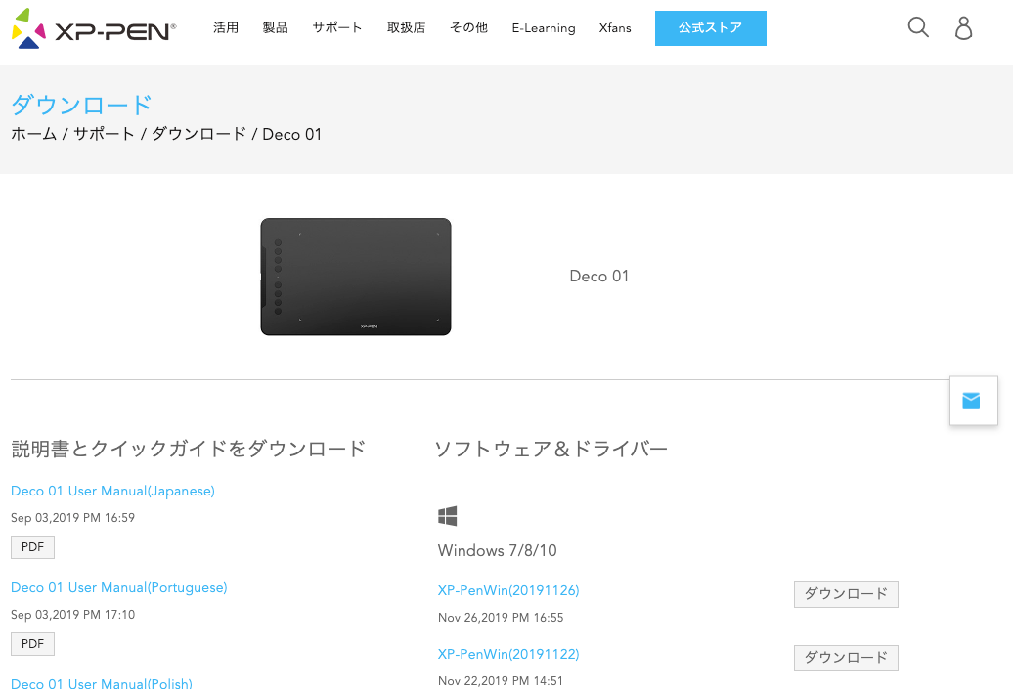The width and height of the screenshot is (1013, 689).
Task: Click the Windows logo icon
Action: [x=447, y=516]
